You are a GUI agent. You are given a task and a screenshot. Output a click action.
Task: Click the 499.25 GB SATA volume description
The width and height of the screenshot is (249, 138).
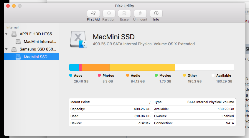[x=144, y=44]
